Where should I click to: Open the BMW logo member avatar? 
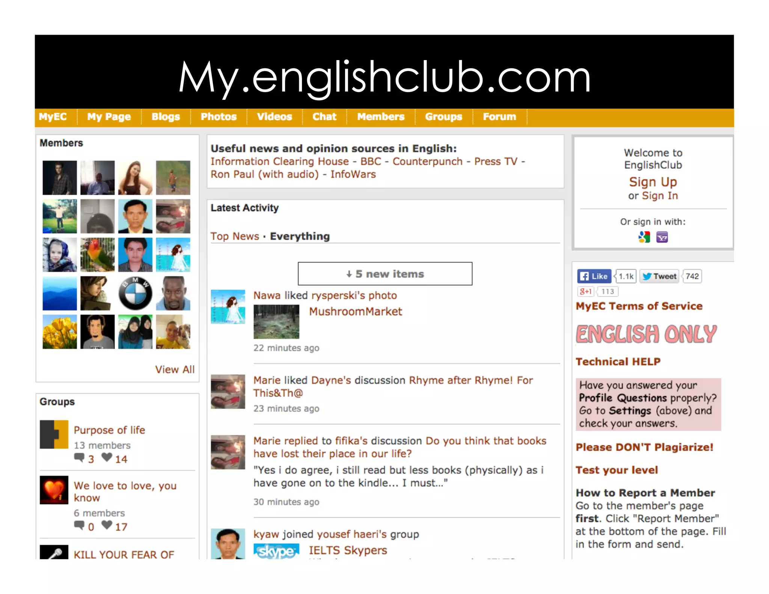coord(135,293)
